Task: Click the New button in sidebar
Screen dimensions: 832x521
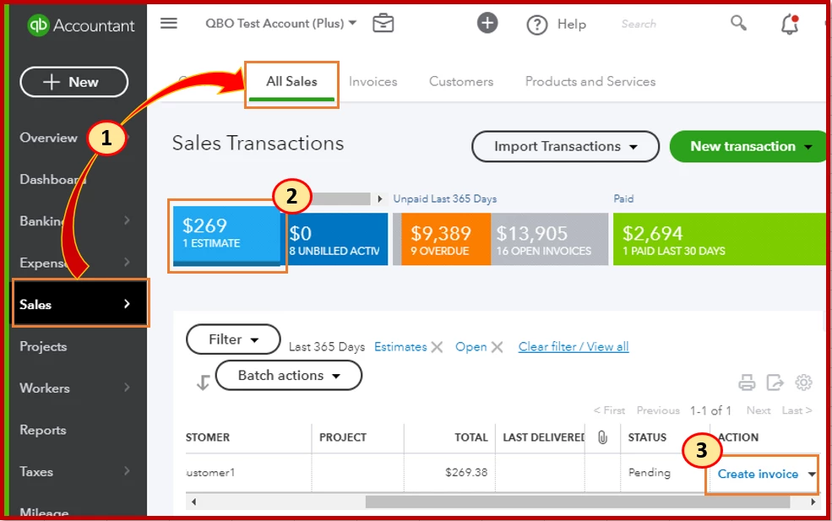Action: [73, 82]
